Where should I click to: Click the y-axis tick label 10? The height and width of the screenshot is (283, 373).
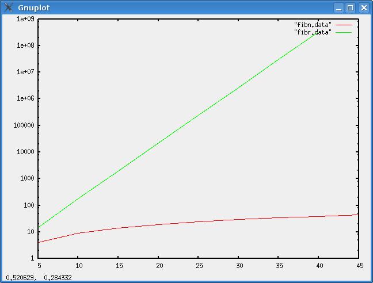point(31,232)
